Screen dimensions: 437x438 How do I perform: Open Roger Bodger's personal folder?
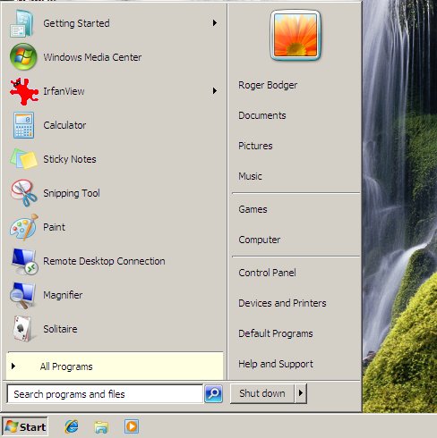[x=268, y=85]
